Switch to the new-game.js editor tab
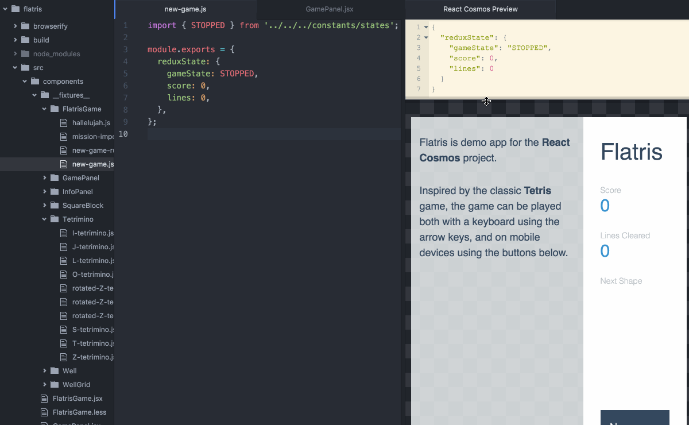The width and height of the screenshot is (689, 425). [x=185, y=9]
